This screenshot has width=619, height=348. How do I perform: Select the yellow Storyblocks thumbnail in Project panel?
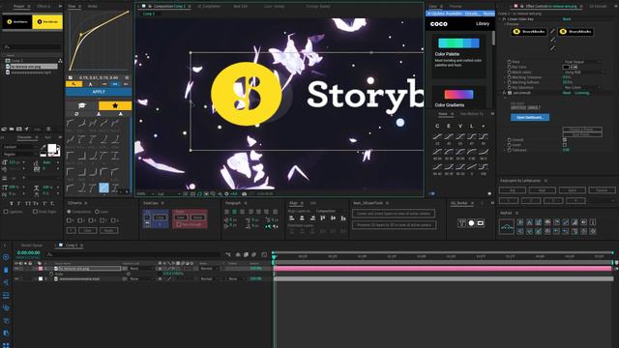[47, 21]
